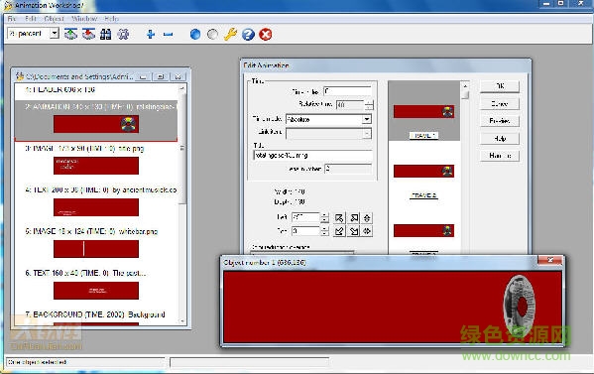Click the frame list scrollbar up arrow
This screenshot has height=374, width=594.
(465, 86)
